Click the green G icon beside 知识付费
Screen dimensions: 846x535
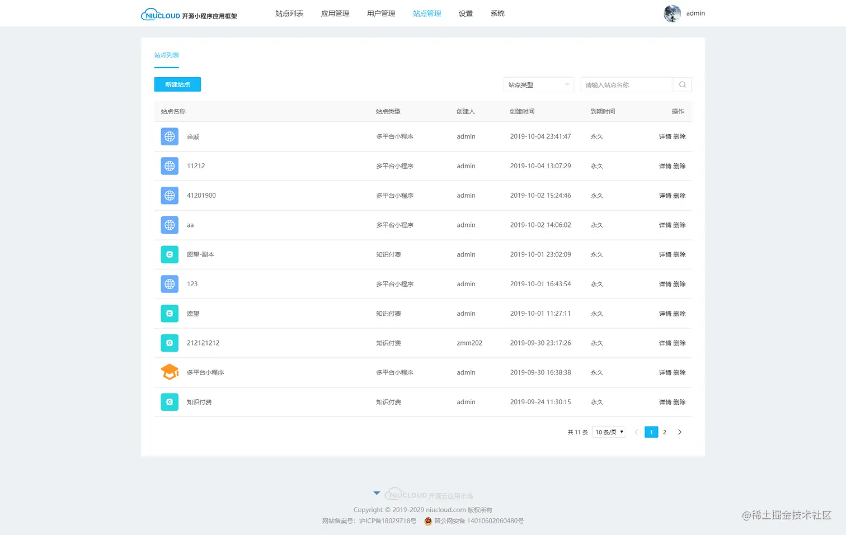pos(169,401)
